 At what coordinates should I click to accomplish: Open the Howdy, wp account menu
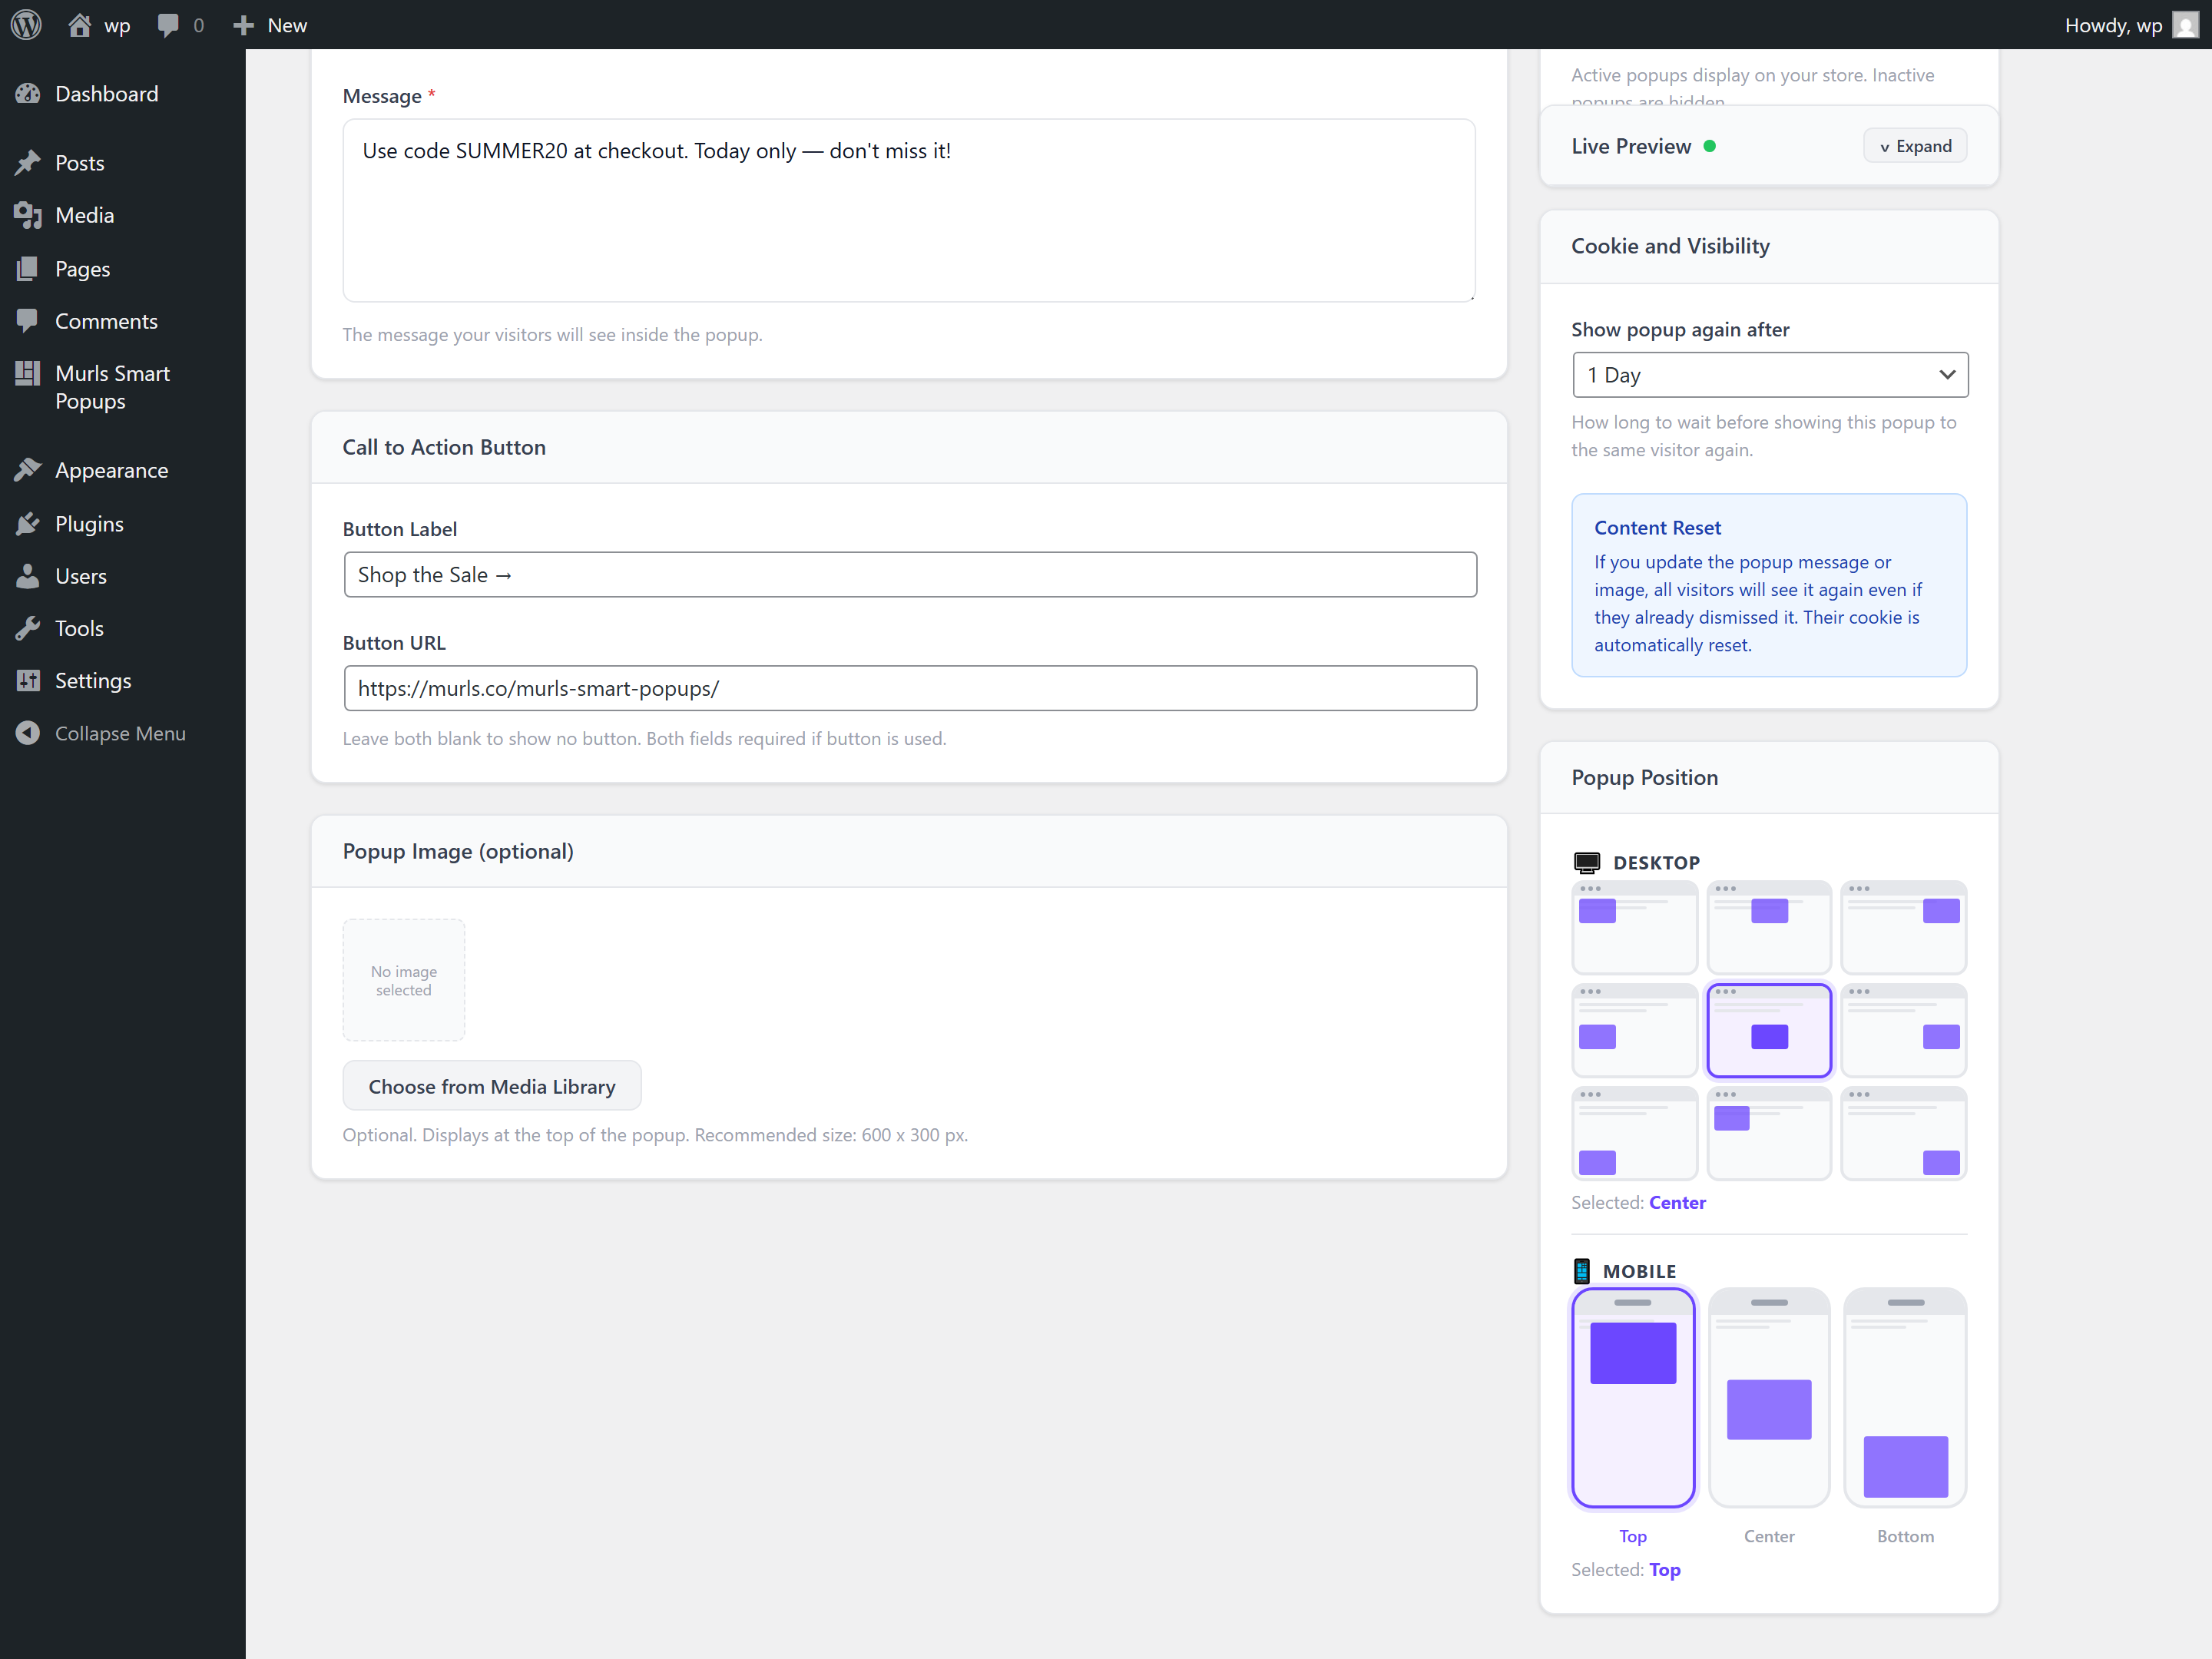point(2130,24)
